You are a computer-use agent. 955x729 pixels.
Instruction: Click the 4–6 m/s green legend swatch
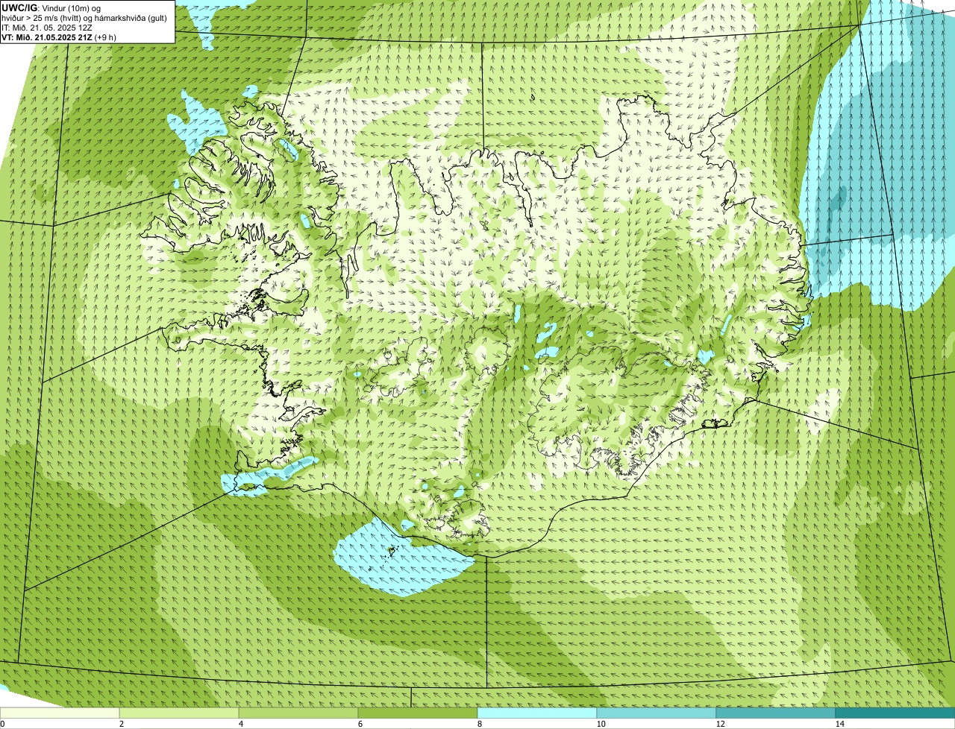tap(298, 713)
